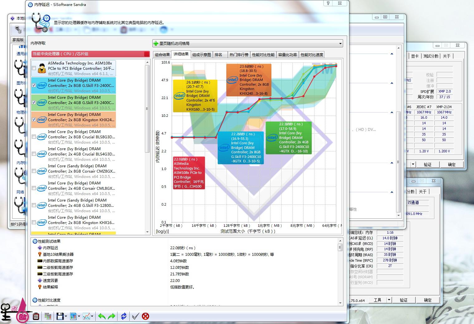The image size is (474, 324).
Task: Check the 2x 8GB Kingston KHX16 checkbox
Action: pos(34,222)
